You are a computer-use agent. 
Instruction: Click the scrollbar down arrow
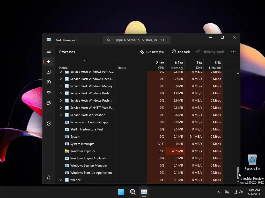point(238,181)
